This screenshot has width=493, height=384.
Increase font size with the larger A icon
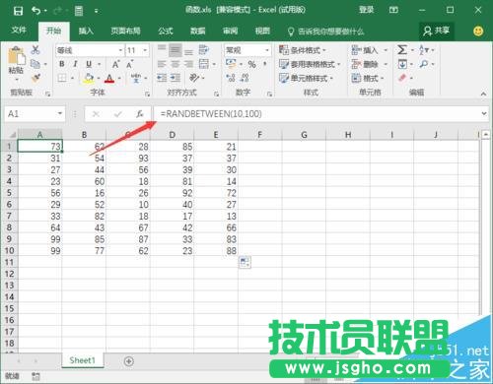pyautogui.click(x=115, y=64)
